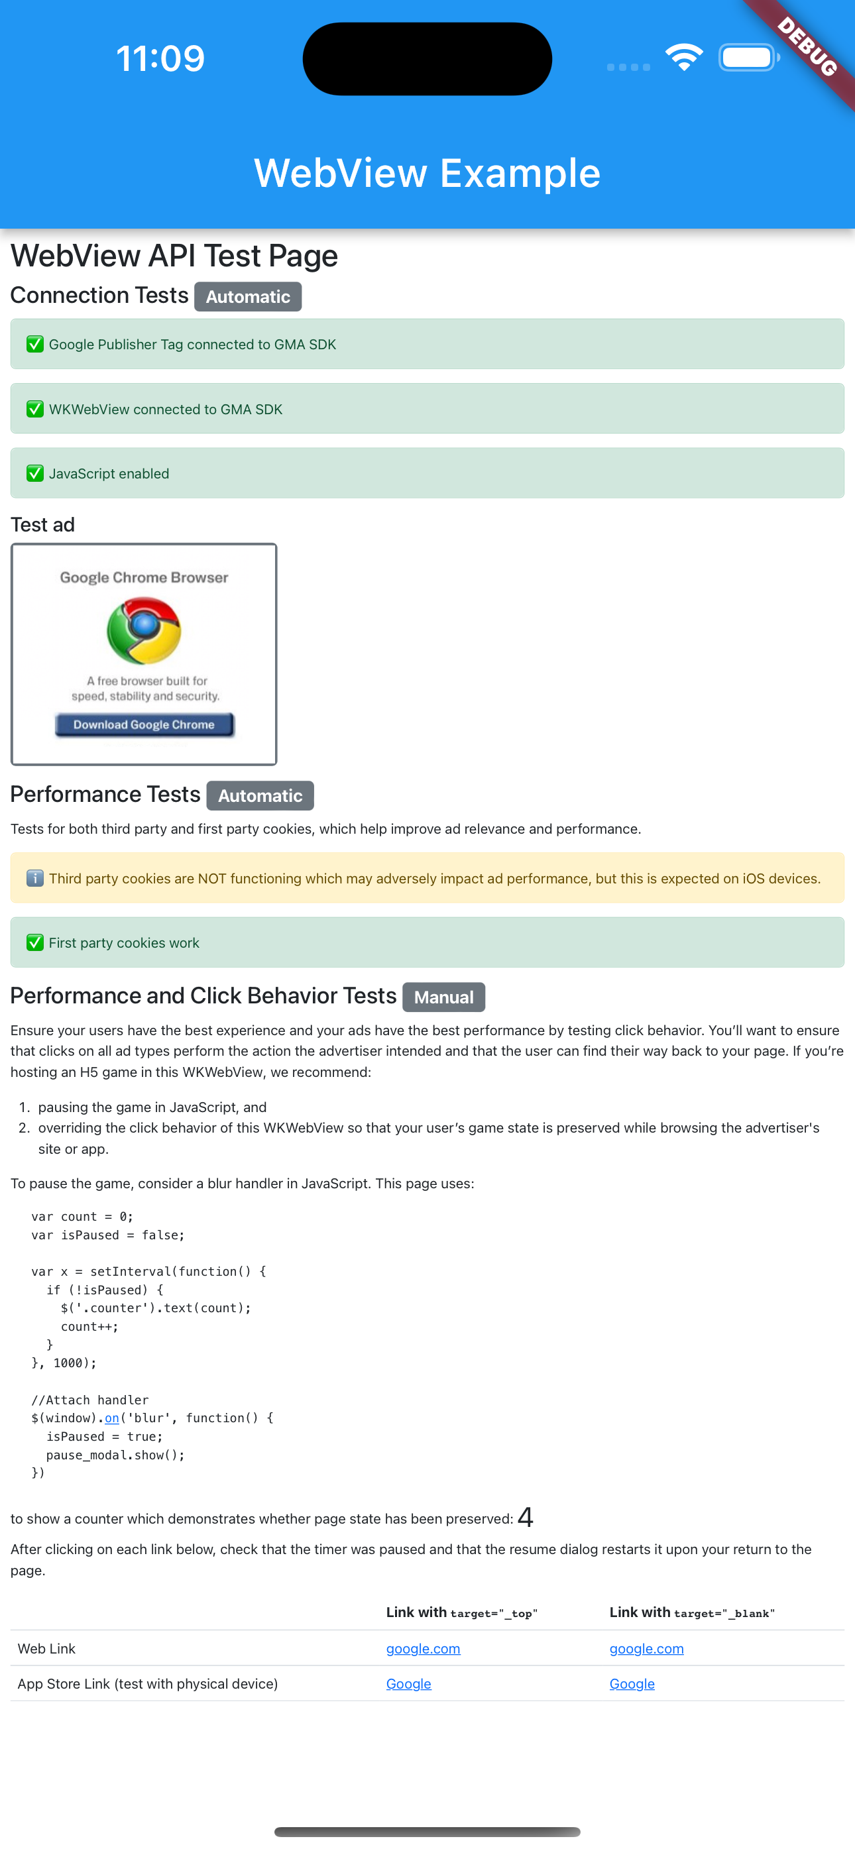855x1853 pixels.
Task: Click checkmark beside JavaScript enabled
Action: pyautogui.click(x=34, y=473)
